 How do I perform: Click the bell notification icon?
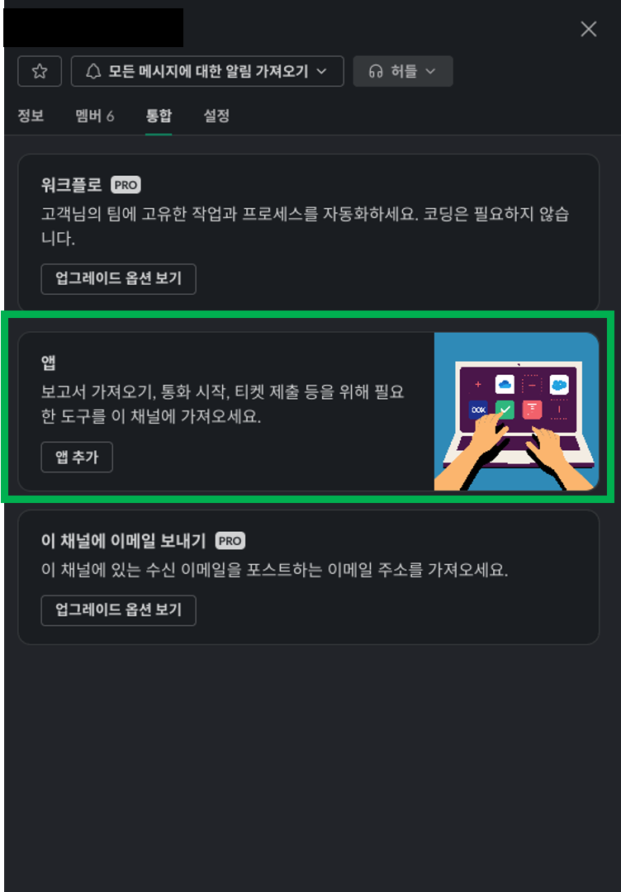[x=92, y=71]
